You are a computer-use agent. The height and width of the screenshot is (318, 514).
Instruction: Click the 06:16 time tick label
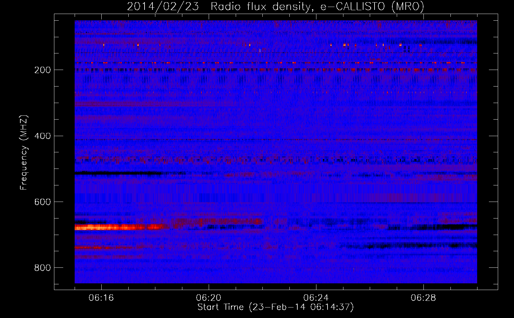pyautogui.click(x=101, y=298)
